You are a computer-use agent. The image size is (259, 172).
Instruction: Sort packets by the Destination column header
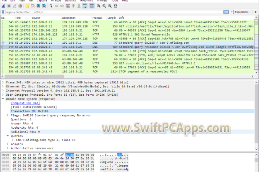(77, 18)
